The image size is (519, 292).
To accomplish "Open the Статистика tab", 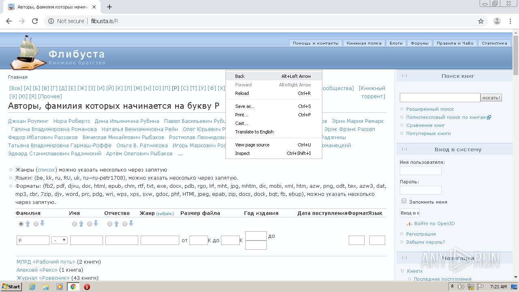I will pyautogui.click(x=494, y=43).
